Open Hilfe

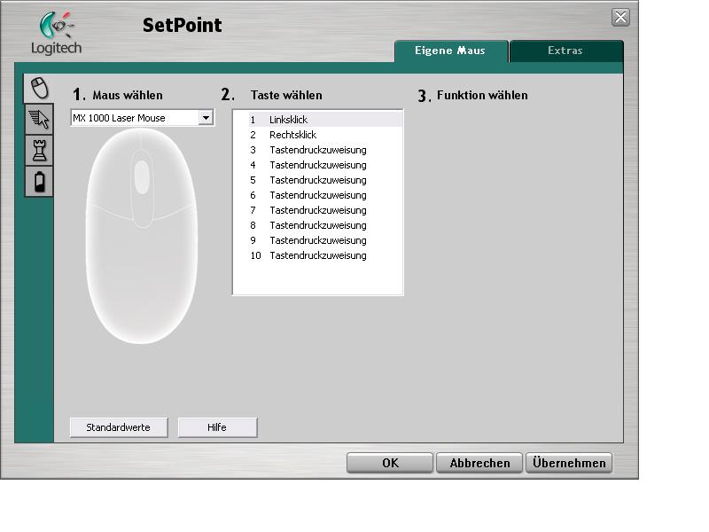(217, 427)
